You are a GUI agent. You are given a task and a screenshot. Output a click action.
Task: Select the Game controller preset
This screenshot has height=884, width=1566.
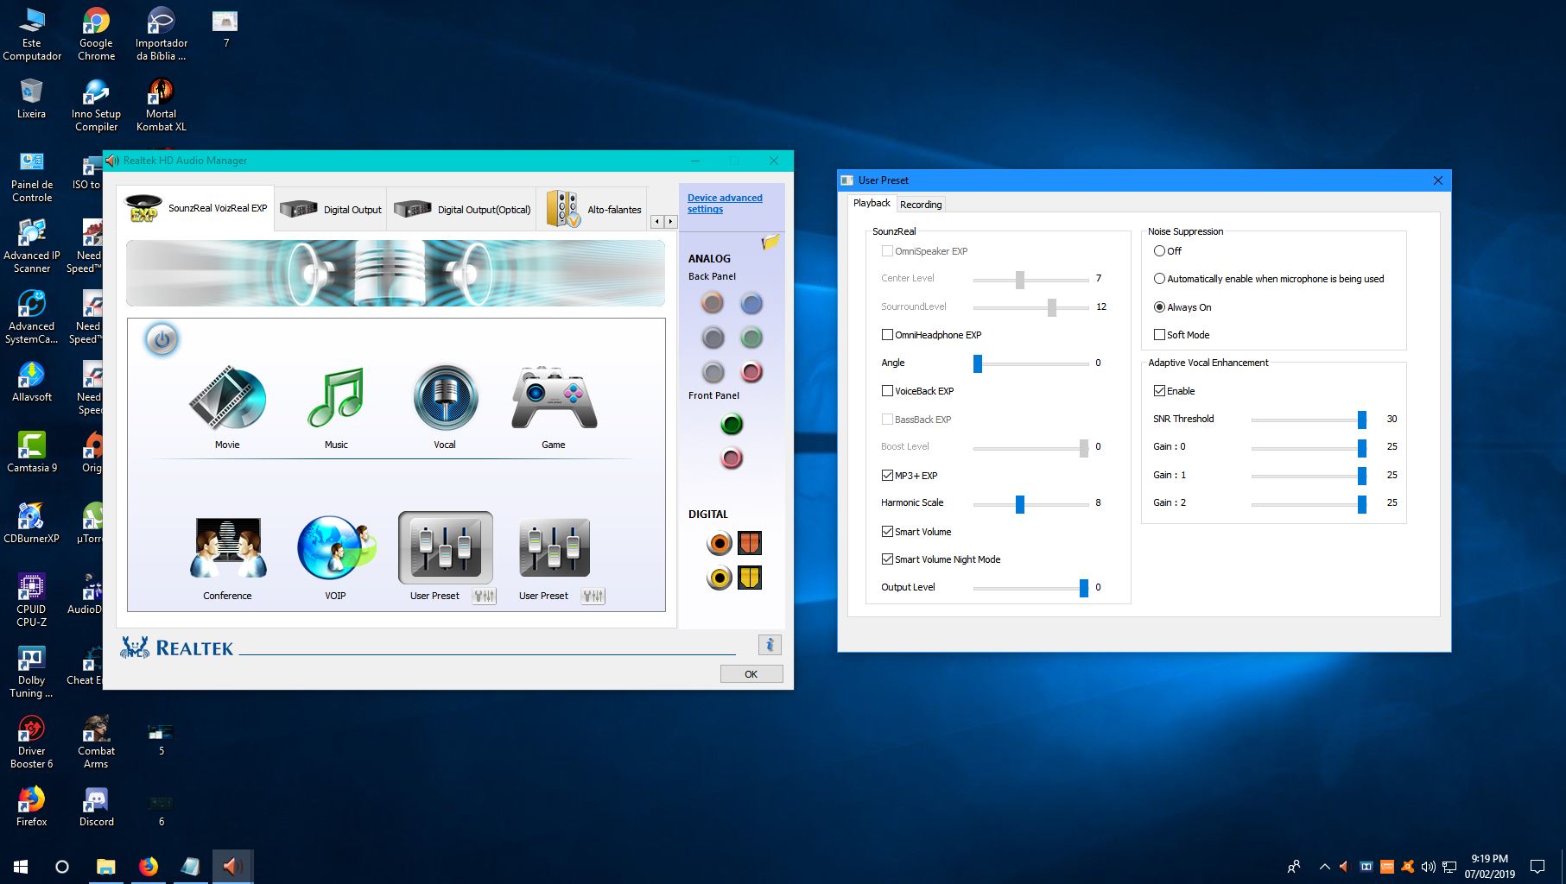click(x=554, y=398)
